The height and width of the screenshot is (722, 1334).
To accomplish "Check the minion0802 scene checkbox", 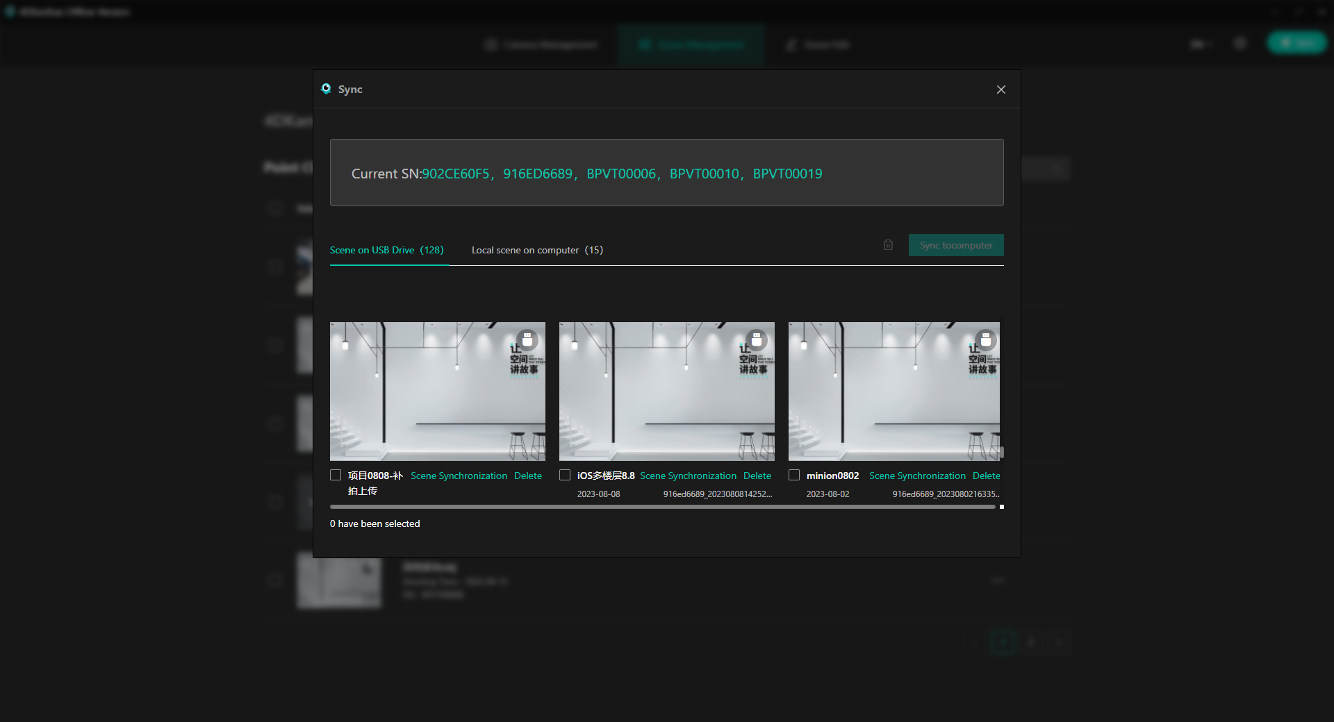I will pyautogui.click(x=794, y=475).
